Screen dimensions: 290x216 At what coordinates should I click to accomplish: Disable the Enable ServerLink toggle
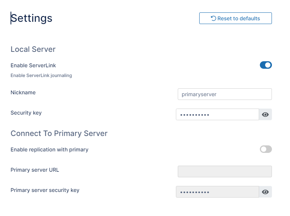[266, 65]
